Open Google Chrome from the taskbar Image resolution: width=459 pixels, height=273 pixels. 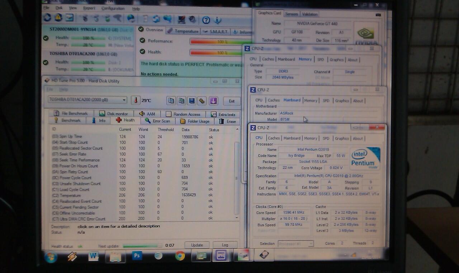tap(180, 256)
